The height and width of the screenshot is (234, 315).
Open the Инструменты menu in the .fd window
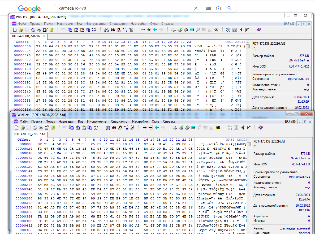click(x=97, y=122)
